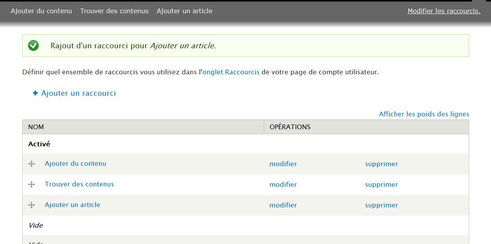Click Ajouter un article in the top toolbar
This screenshot has width=491, height=244.
coord(184,11)
